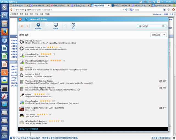
Task: Open MonoDevelop launcher icon in dock
Action: click(4, 16)
